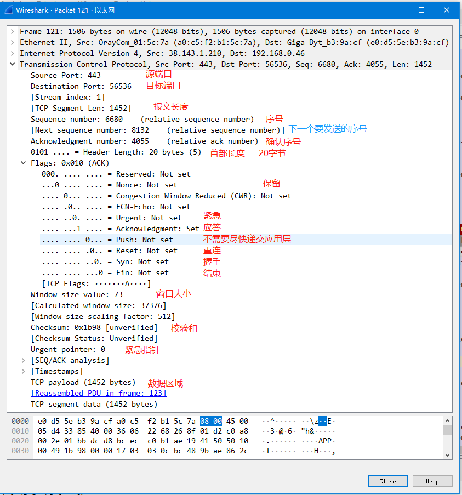Image resolution: width=462 pixels, height=495 pixels.
Task: Open Reassembled PDU in frame 123 link
Action: (99, 393)
